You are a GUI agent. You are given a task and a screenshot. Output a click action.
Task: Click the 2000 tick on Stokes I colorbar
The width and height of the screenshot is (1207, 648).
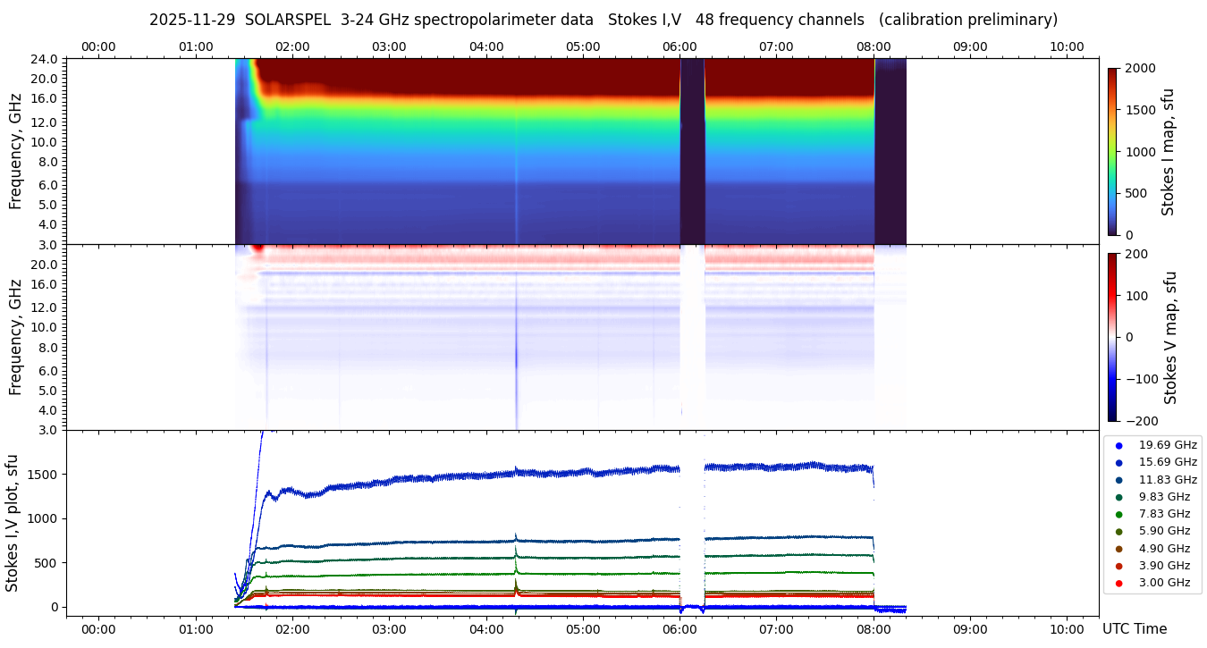[1139, 68]
